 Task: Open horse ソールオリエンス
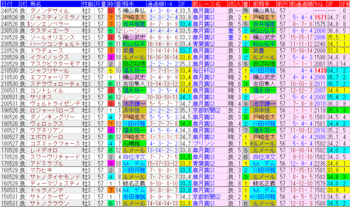tap(52, 37)
